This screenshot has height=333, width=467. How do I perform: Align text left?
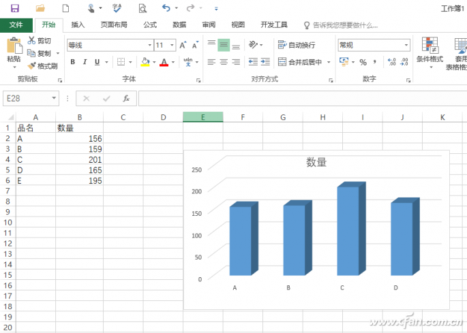(211, 62)
